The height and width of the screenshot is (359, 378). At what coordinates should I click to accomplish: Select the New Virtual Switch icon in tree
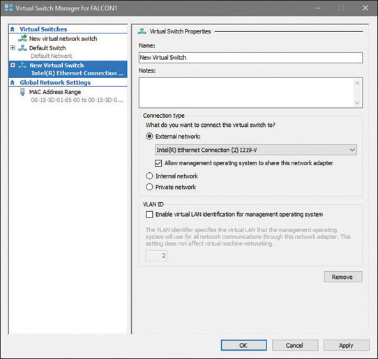[x=22, y=65]
